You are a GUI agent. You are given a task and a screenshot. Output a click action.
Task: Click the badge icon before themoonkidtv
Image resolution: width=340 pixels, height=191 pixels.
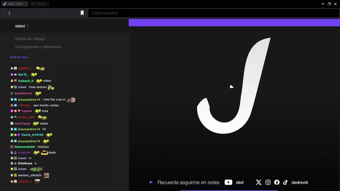click(12, 147)
